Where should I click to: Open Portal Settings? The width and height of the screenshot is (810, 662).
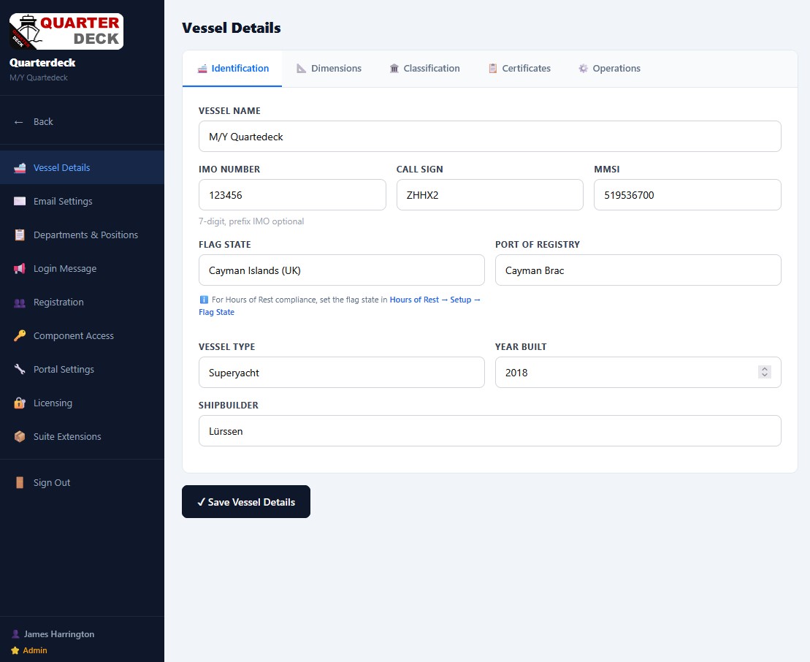tap(82, 370)
